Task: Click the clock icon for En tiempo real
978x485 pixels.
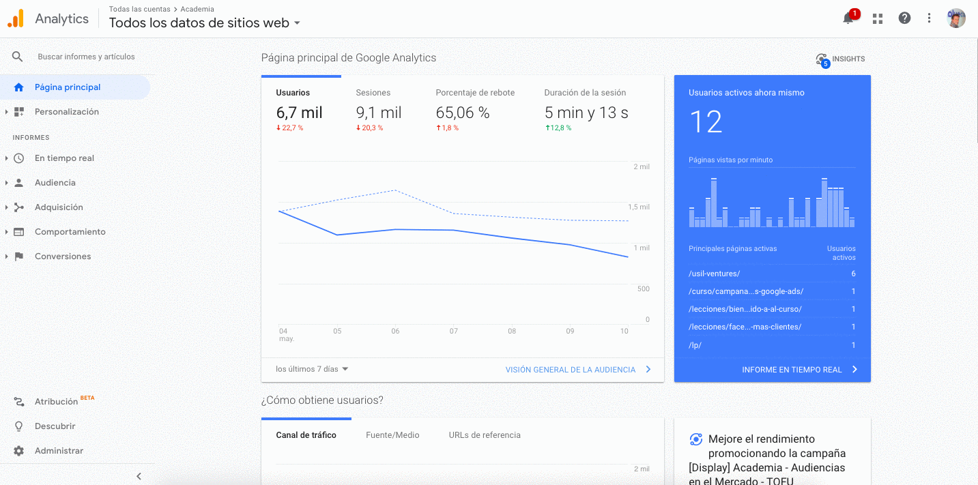Action: click(x=18, y=158)
